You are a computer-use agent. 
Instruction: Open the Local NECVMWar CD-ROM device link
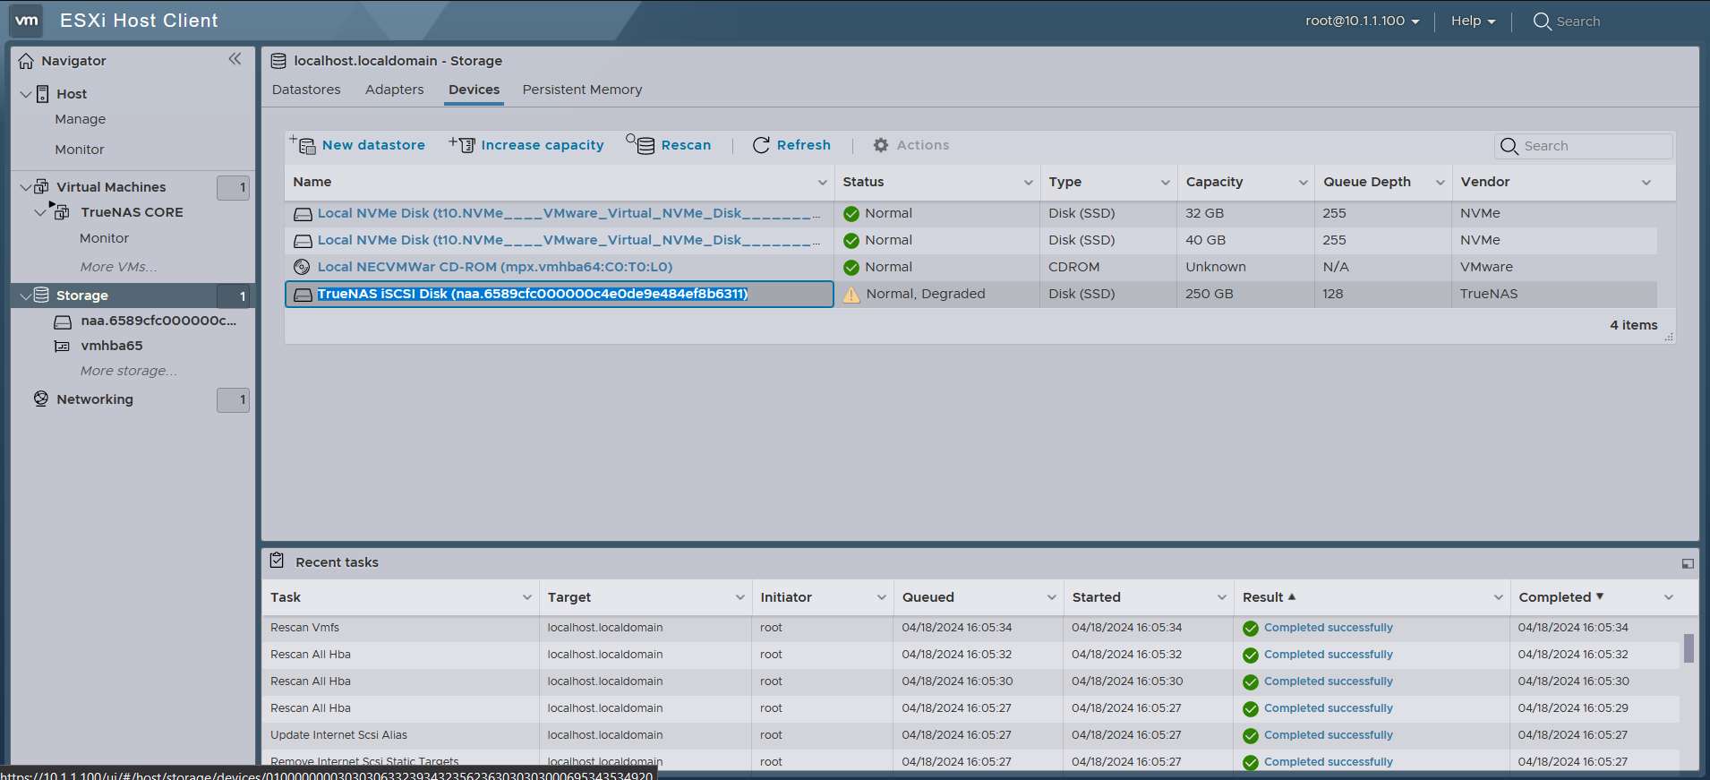coord(494,267)
